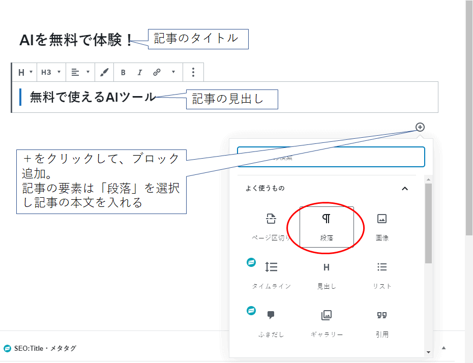Image resolution: width=473 pixels, height=363 pixels.
Task: Collapse the よく使うもの section
Action: pos(405,189)
